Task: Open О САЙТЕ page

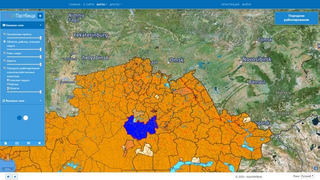Action: coord(88,4)
